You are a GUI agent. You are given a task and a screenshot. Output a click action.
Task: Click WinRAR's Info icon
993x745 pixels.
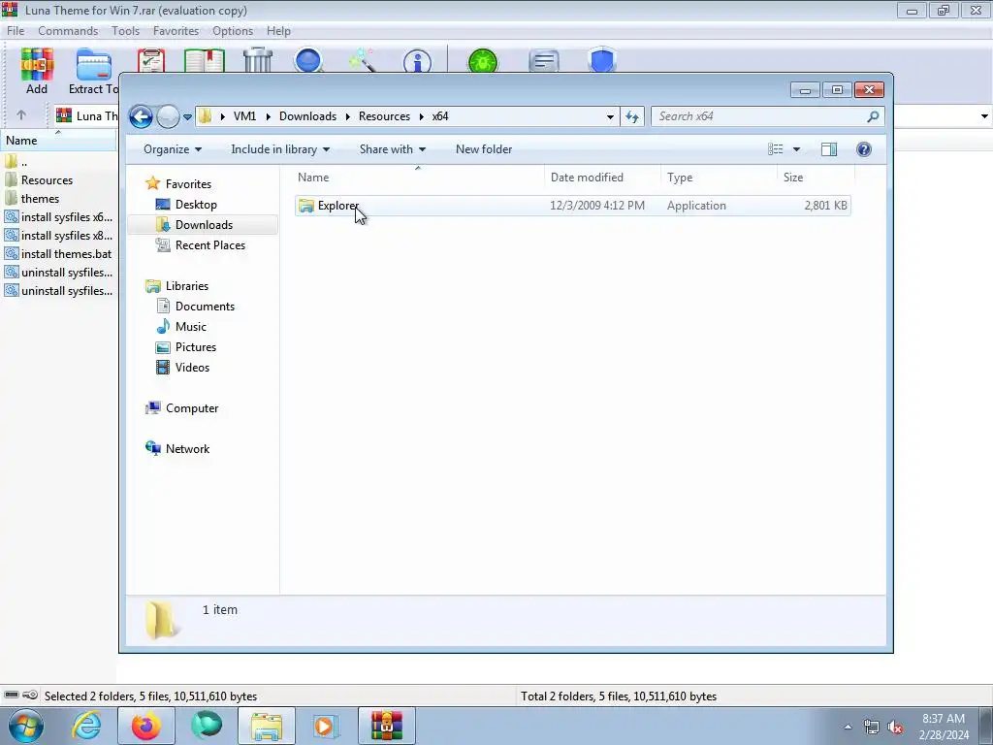click(x=417, y=61)
